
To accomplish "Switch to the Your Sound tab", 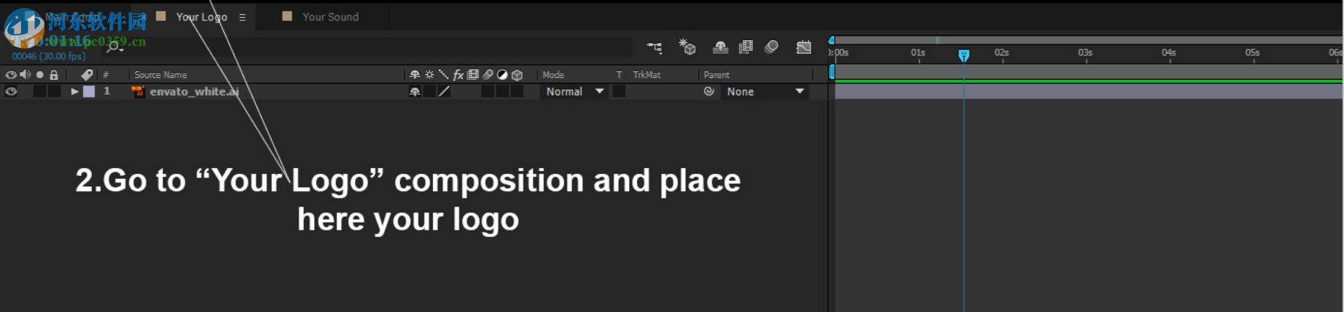I will click(x=330, y=17).
